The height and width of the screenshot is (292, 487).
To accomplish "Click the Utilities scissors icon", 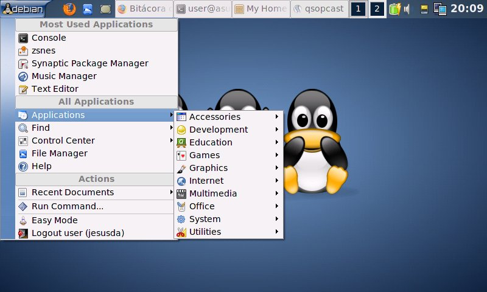I will point(181,232).
